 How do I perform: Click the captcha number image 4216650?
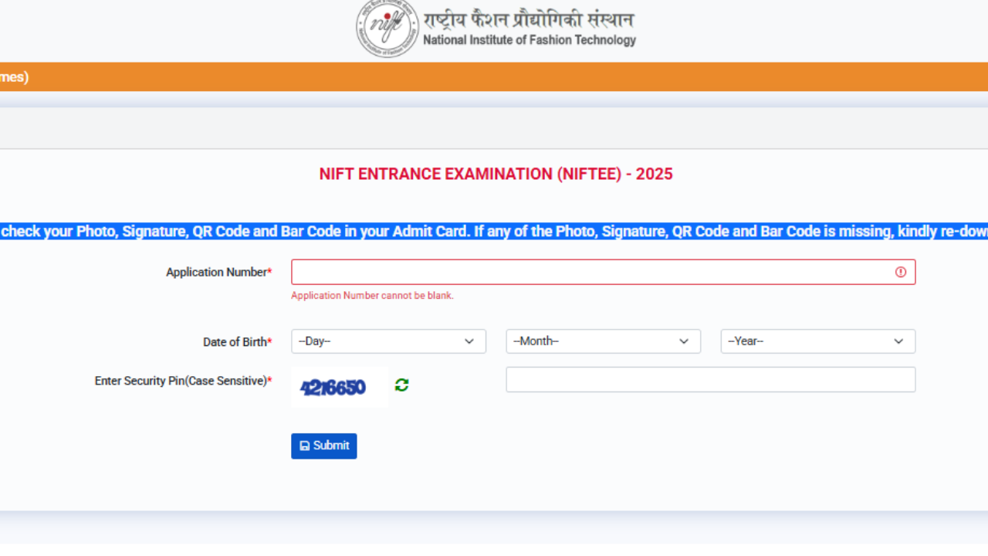[333, 387]
